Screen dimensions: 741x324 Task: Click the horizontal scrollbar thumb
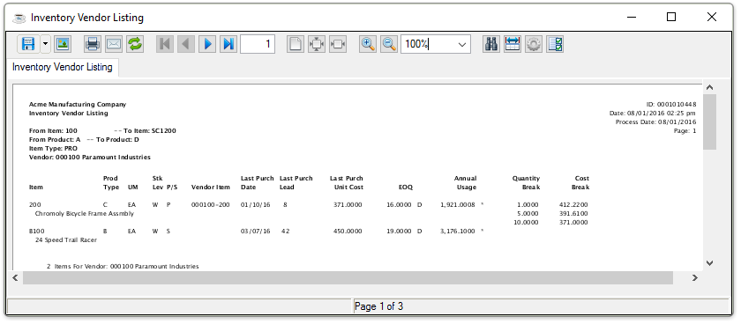click(x=348, y=278)
